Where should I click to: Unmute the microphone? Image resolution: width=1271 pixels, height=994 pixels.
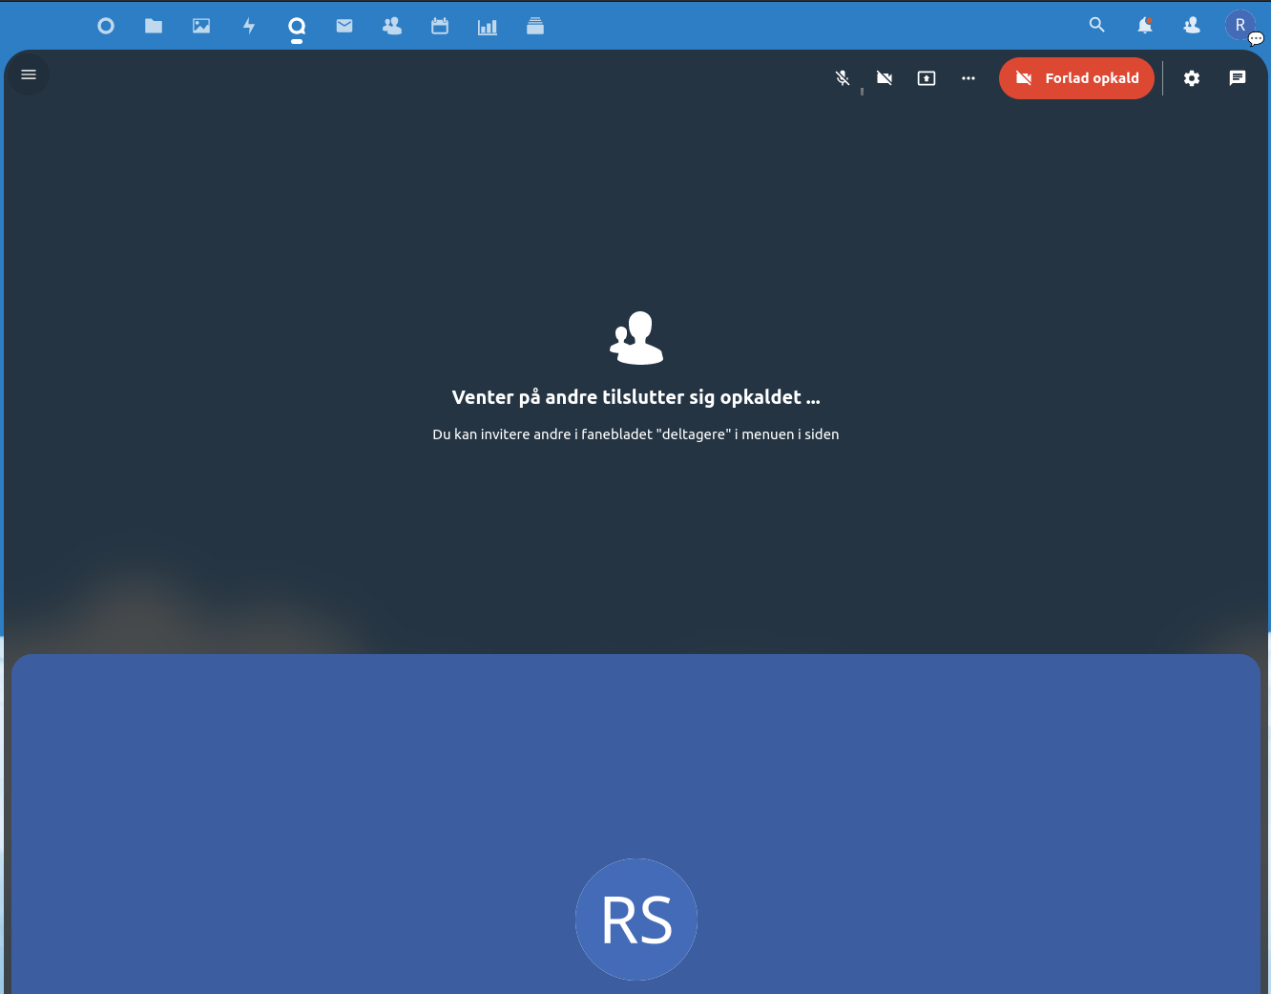pyautogui.click(x=843, y=78)
